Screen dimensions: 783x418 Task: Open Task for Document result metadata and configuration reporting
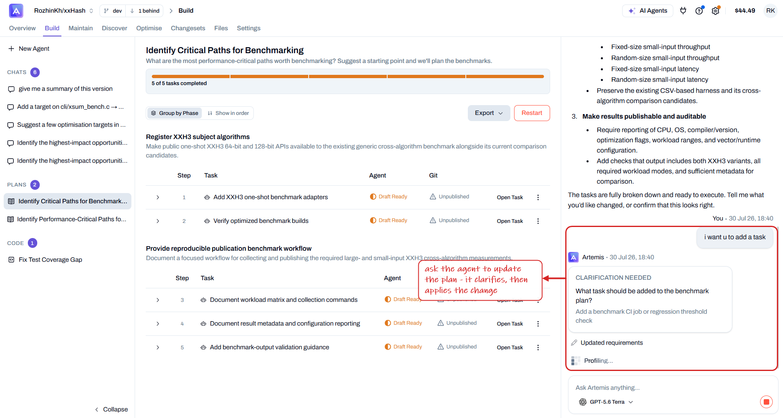510,324
